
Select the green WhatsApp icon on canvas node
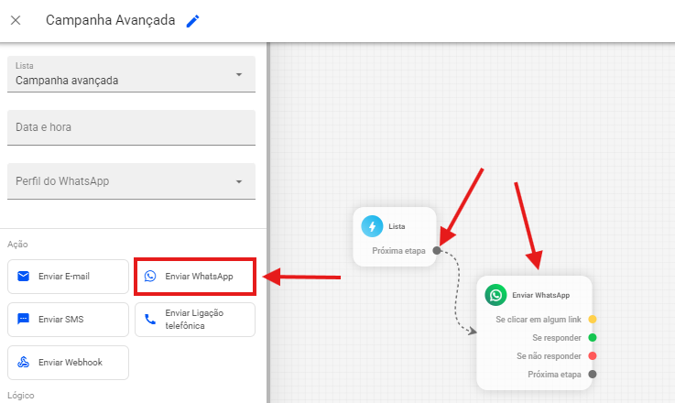495,295
